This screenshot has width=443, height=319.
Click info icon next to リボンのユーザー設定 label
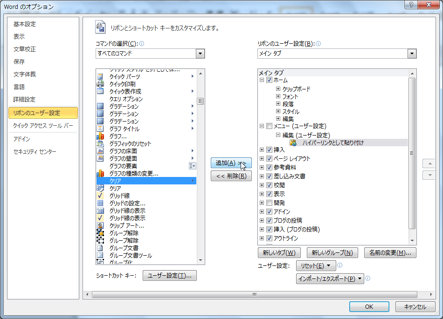pos(318,43)
